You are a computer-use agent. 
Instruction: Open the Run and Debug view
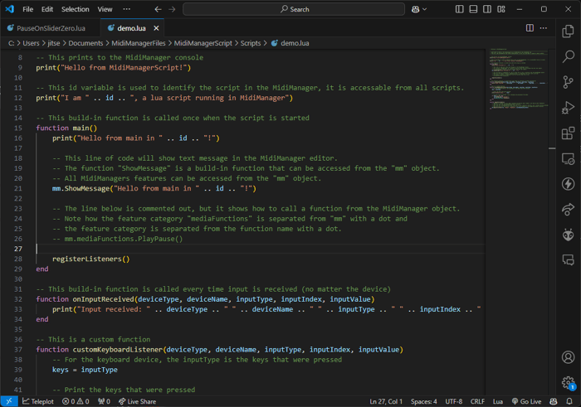click(x=568, y=108)
